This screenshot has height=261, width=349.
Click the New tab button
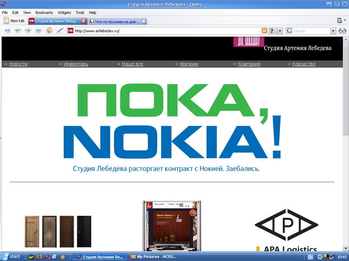coord(14,21)
